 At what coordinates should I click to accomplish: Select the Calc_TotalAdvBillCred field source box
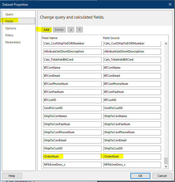pyautogui.click(x=132, y=60)
